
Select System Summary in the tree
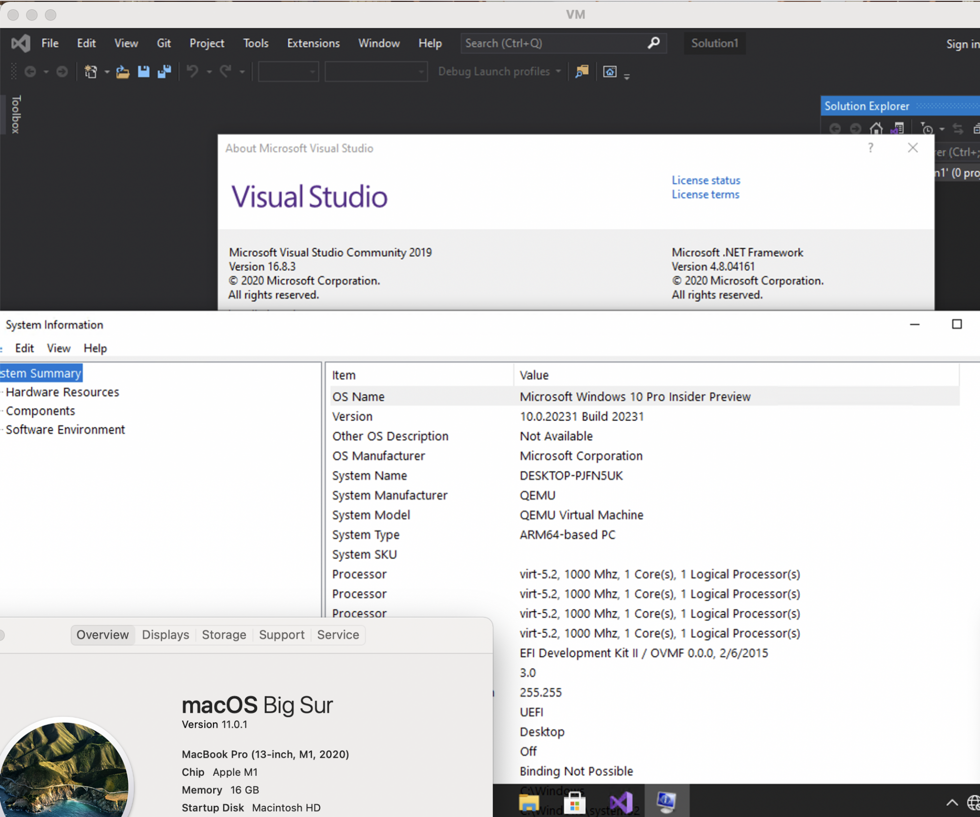click(41, 373)
